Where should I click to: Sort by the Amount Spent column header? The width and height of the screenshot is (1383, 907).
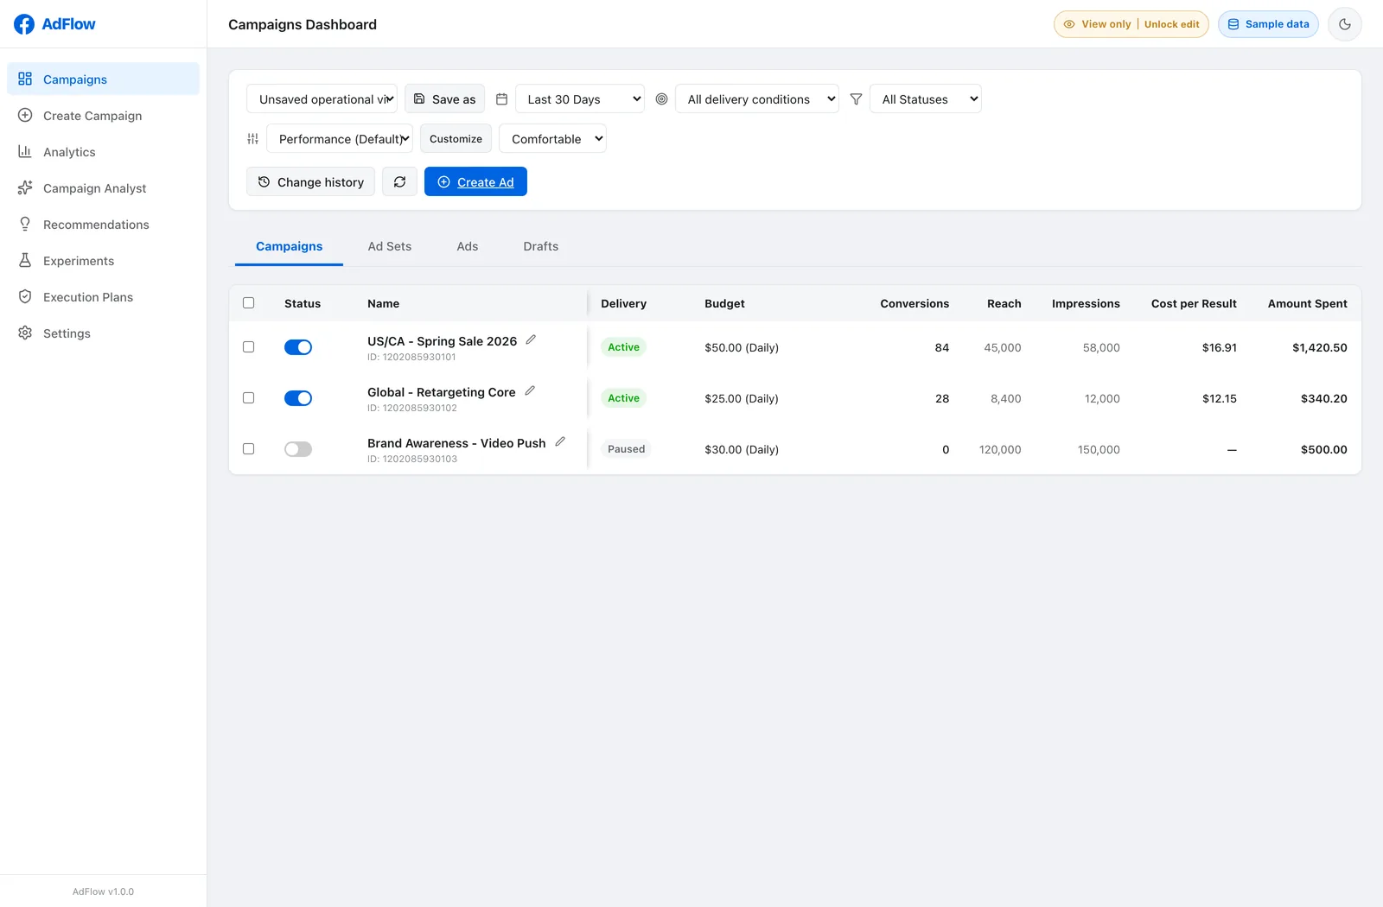coord(1307,303)
